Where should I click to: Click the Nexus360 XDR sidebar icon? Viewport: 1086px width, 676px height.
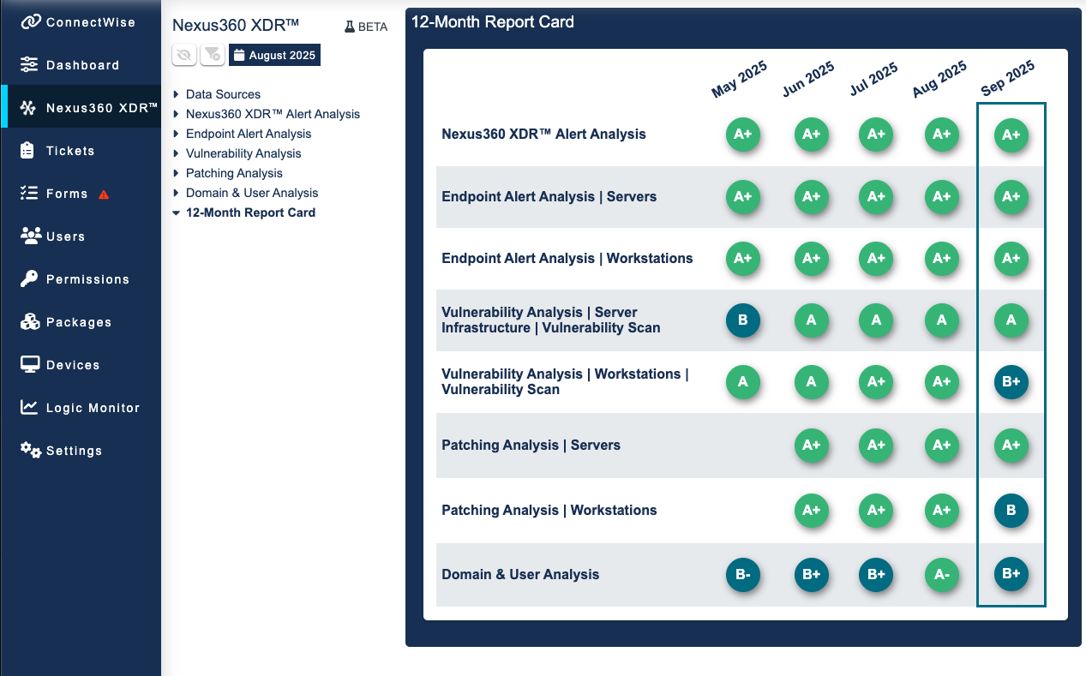click(29, 107)
